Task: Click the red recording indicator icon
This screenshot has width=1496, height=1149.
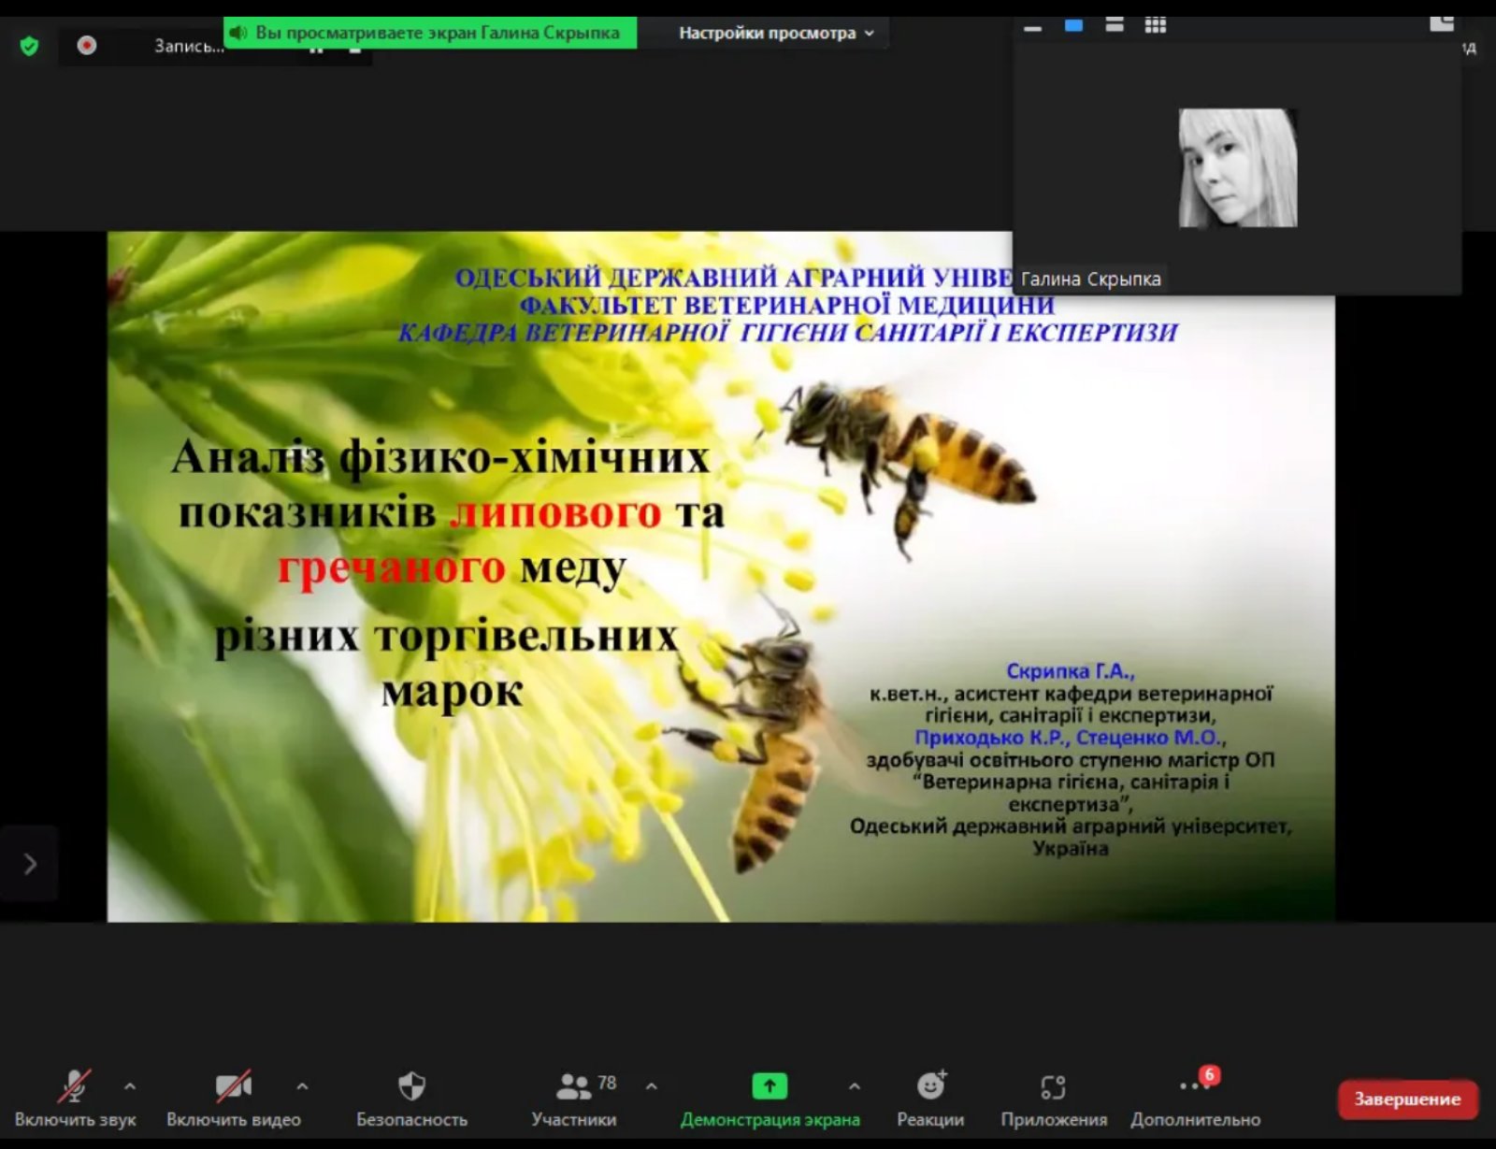Action: [87, 45]
